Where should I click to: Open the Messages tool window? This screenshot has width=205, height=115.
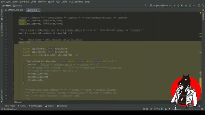36,106
